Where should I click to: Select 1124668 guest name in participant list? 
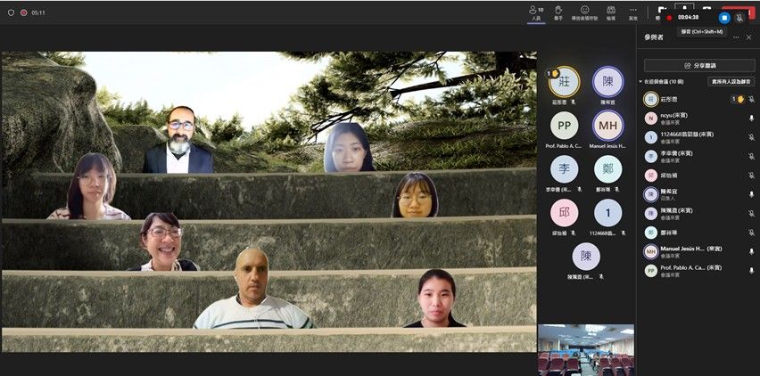[687, 134]
